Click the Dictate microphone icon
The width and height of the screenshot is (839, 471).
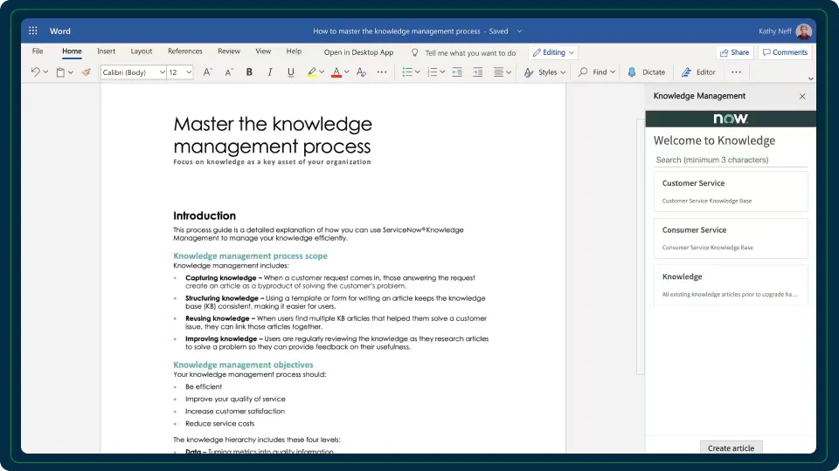[x=632, y=72]
